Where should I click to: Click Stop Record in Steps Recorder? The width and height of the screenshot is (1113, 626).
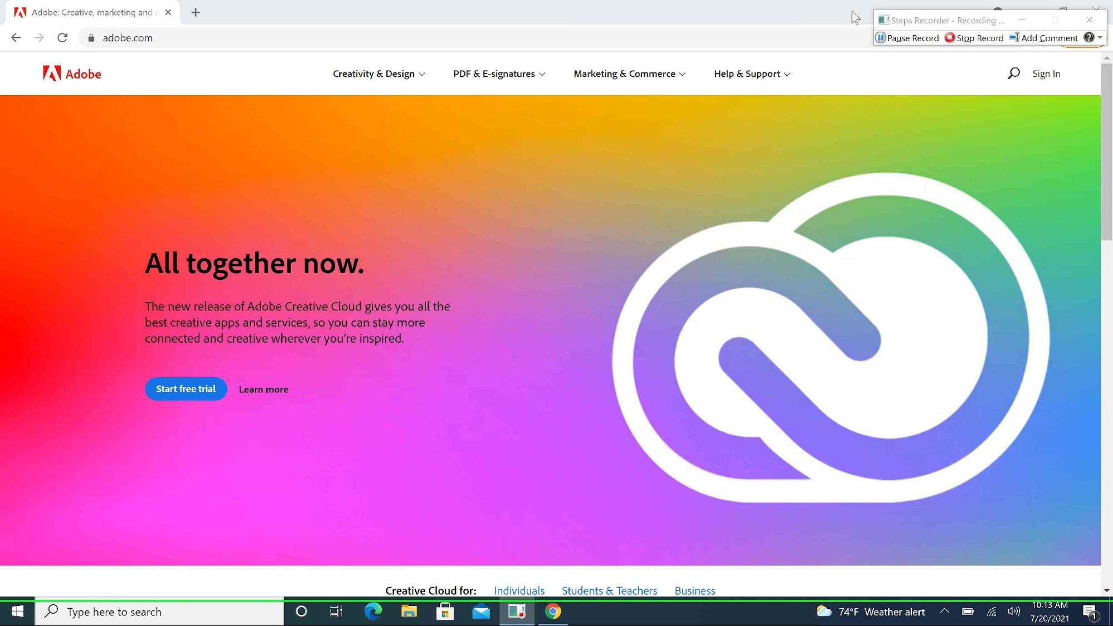[974, 38]
